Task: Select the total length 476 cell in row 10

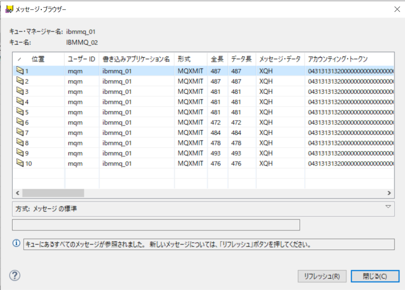Action: [x=216, y=164]
